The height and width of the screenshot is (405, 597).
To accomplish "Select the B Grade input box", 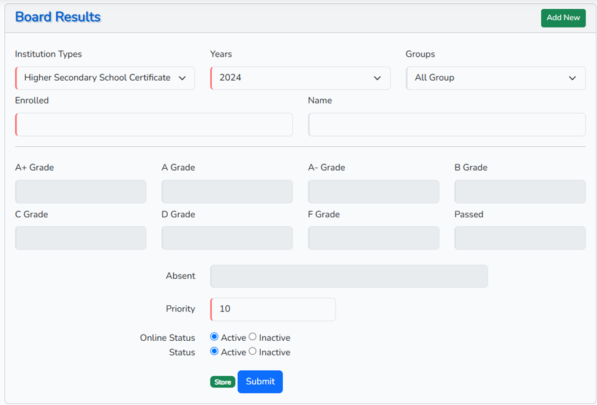I will (x=520, y=191).
